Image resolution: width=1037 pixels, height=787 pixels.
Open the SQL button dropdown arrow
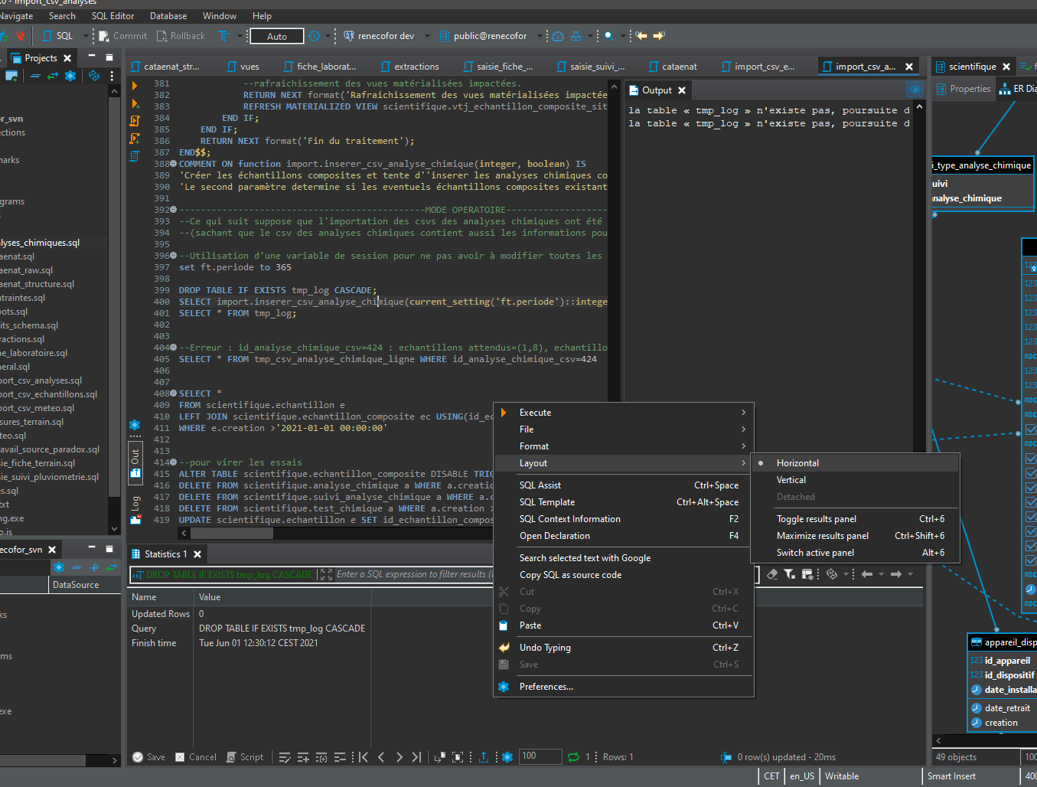click(x=84, y=36)
